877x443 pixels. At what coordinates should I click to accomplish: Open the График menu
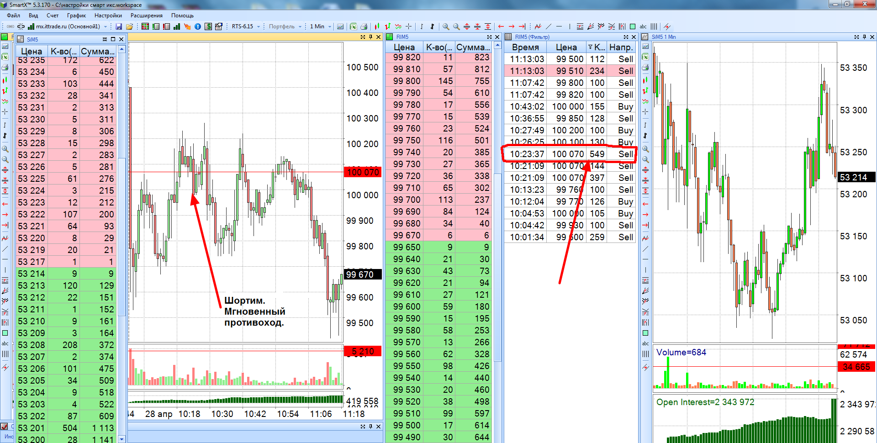77,16
